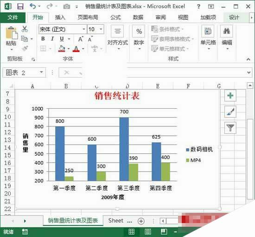The image size is (255, 237).
Task: Open the 单元格 cells group
Action: pos(208,38)
